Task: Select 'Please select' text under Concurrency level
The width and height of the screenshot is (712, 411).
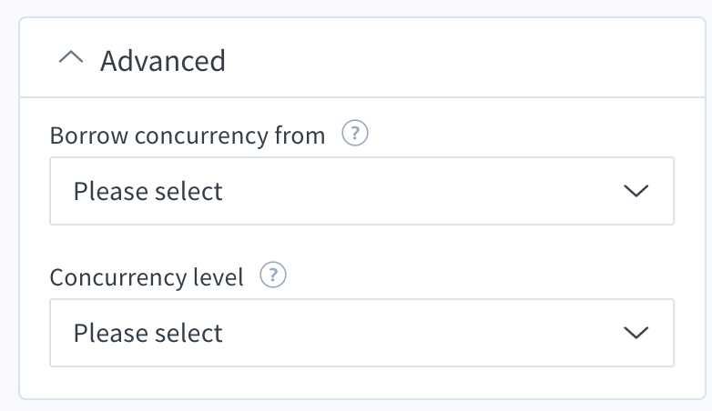Action: [148, 334]
